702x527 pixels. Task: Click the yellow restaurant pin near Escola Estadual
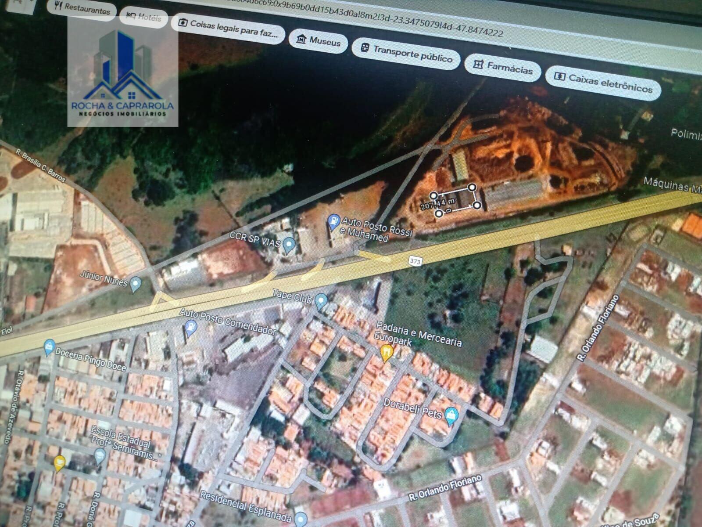tap(59, 463)
